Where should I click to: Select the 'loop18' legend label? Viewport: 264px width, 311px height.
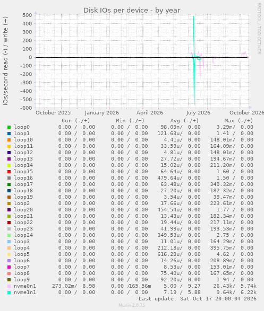point(23,191)
